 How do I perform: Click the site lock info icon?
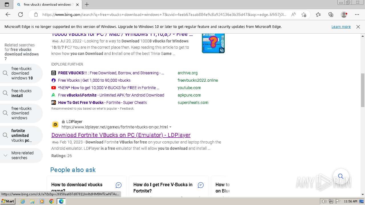pos(36,15)
